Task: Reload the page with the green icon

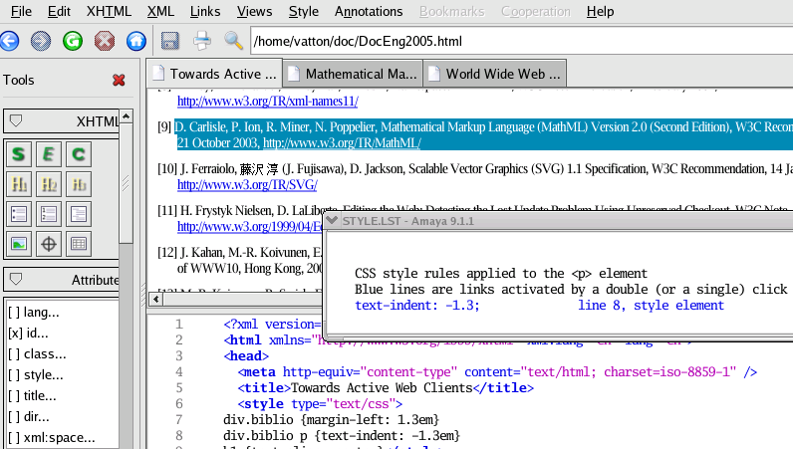Action: 73,41
